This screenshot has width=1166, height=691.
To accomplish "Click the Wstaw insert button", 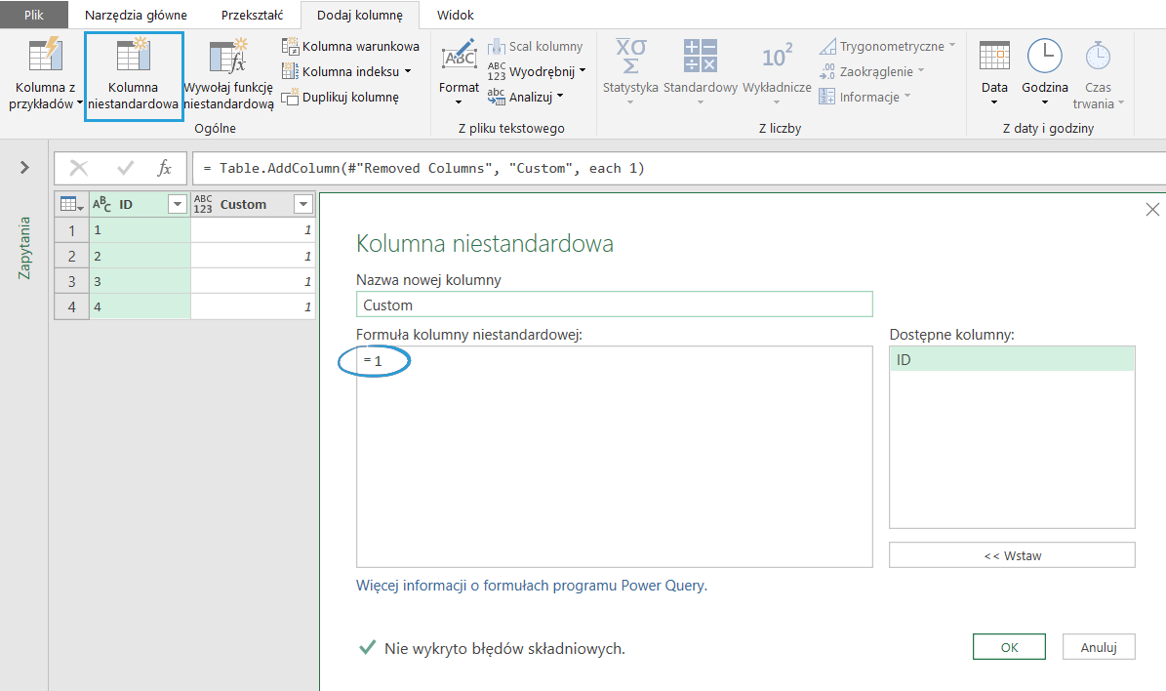I will (x=1012, y=555).
